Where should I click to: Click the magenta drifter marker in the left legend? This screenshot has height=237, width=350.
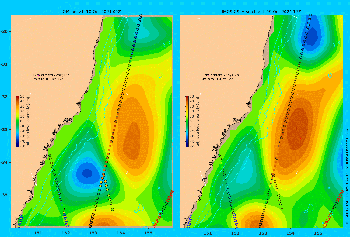[x=39, y=76]
